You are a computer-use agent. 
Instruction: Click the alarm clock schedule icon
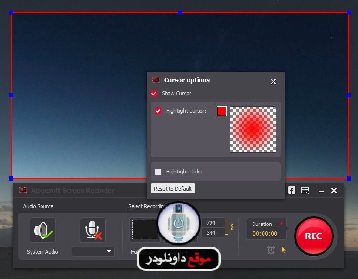(x=271, y=250)
